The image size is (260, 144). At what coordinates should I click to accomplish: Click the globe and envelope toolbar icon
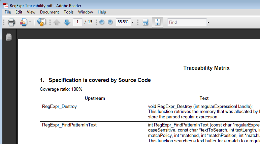coord(41,22)
